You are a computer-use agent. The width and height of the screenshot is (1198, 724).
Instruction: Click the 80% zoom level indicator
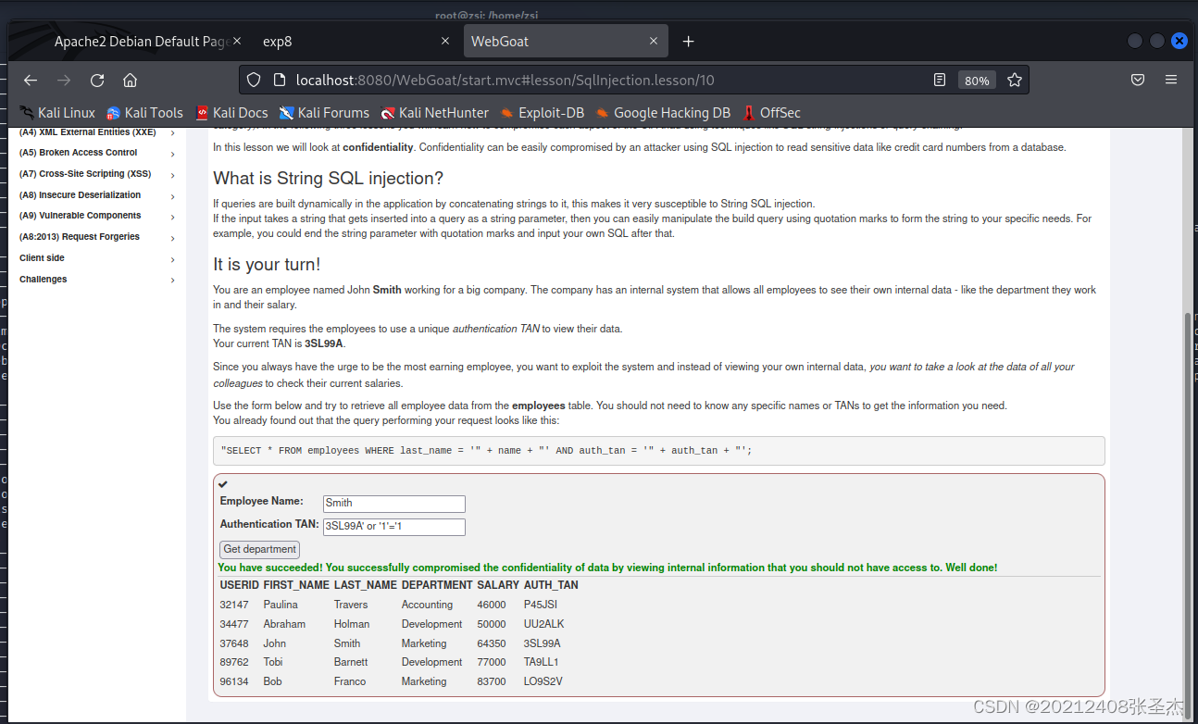point(977,81)
